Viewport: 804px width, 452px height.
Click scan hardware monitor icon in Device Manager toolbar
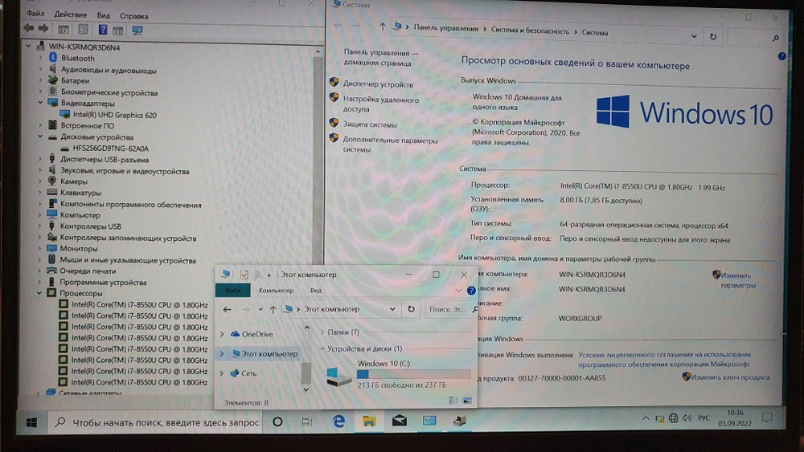coord(137,31)
